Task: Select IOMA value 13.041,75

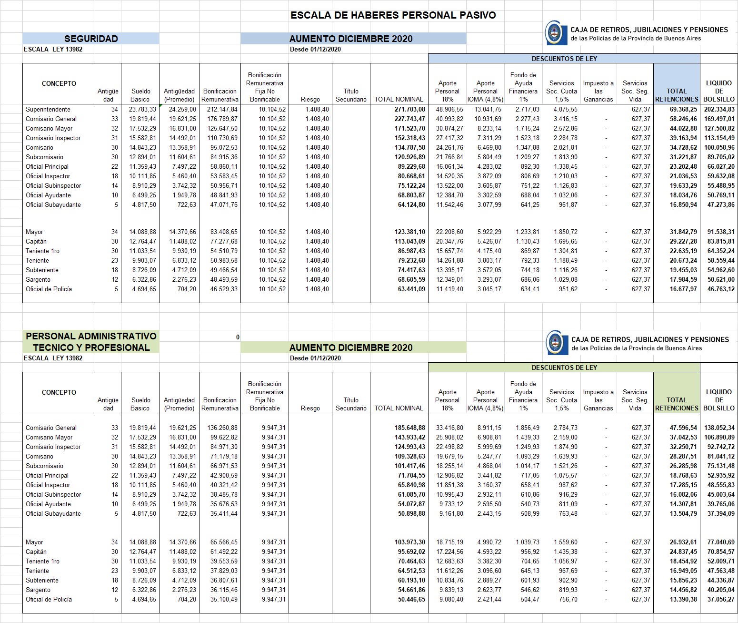Action: [488, 110]
